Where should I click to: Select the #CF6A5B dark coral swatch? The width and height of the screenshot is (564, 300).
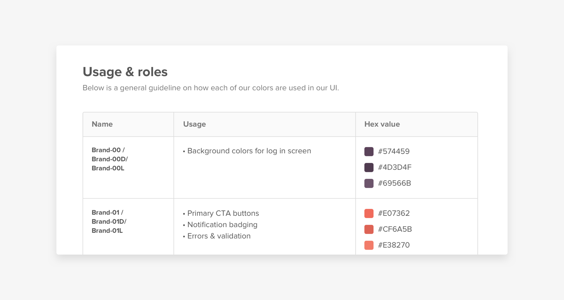point(369,229)
